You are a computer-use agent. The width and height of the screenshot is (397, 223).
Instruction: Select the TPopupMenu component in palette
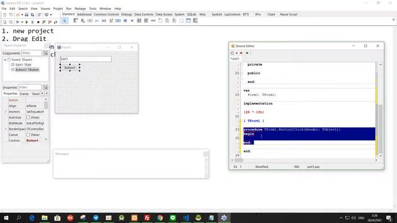coord(83,20)
